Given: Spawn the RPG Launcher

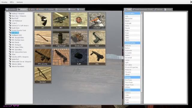Looking at the screenshot, I should coord(43,57).
